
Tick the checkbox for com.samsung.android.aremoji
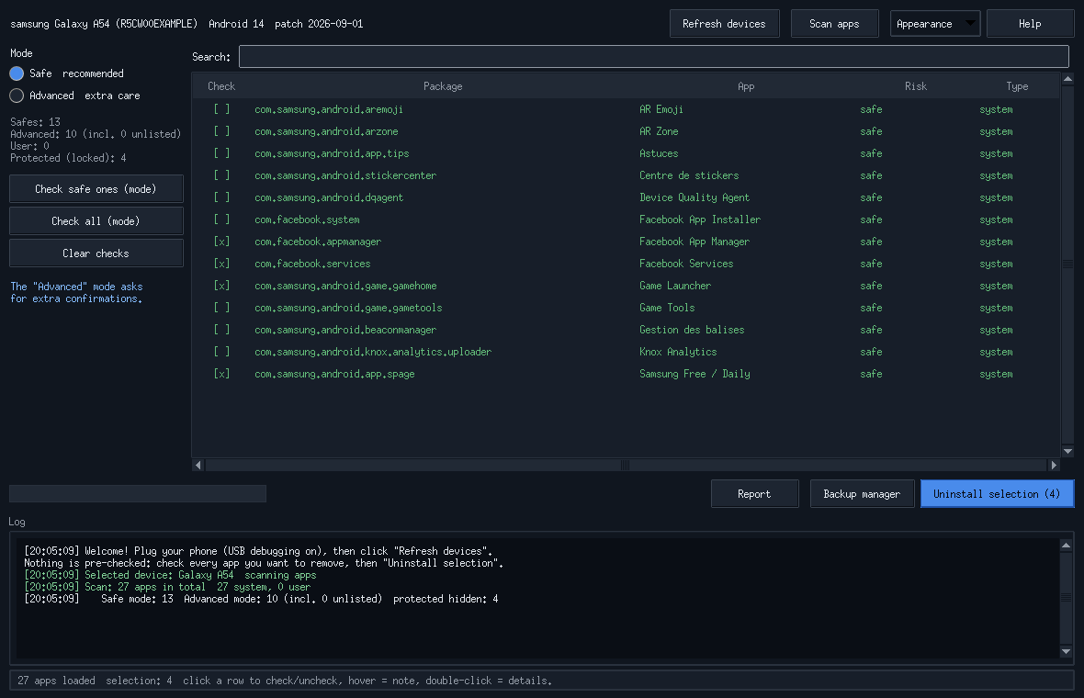pos(221,109)
